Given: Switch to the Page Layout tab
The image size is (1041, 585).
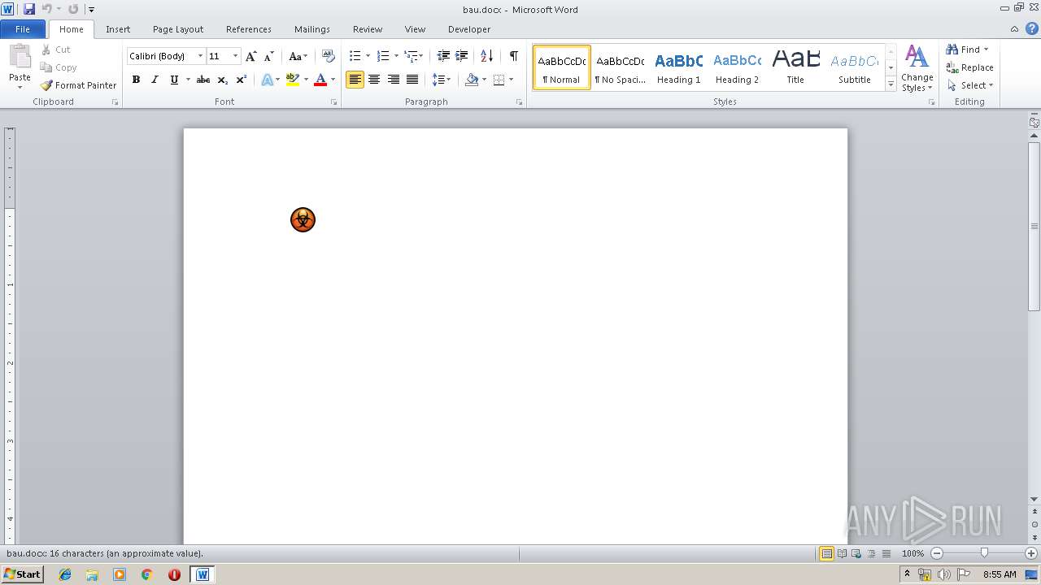Looking at the screenshot, I should pos(178,29).
